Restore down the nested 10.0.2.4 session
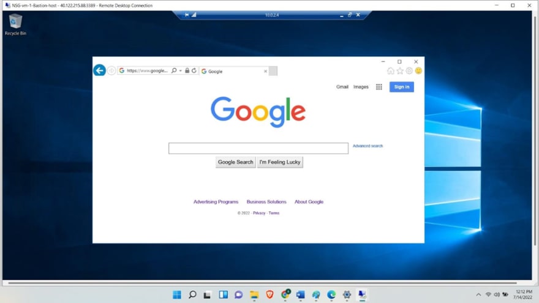The image size is (539, 303). point(350,15)
